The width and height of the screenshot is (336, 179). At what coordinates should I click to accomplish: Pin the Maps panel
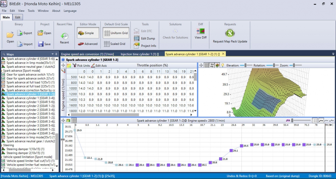click(56, 54)
